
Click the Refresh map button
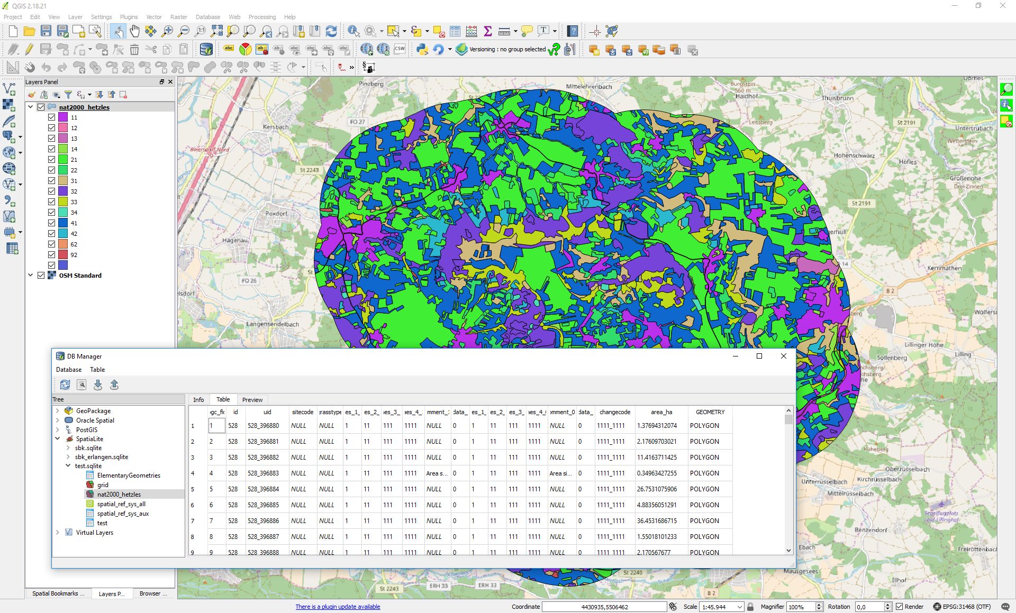click(x=331, y=31)
